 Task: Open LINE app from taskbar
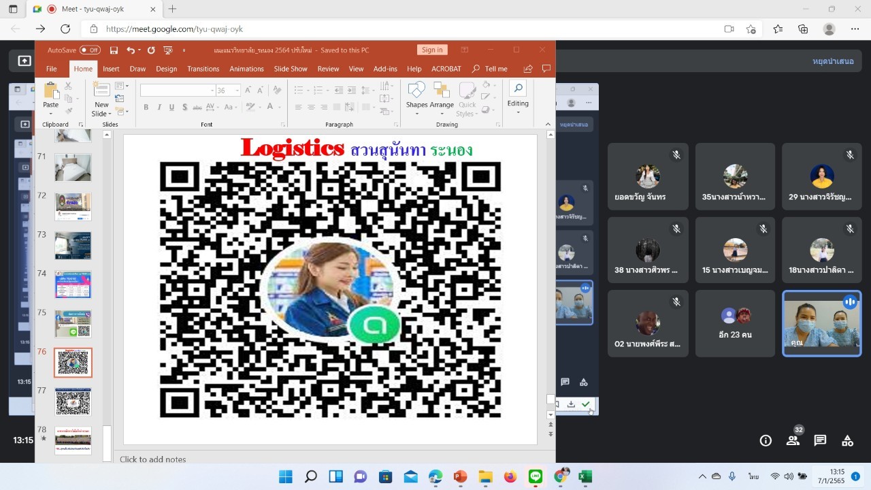(536, 476)
